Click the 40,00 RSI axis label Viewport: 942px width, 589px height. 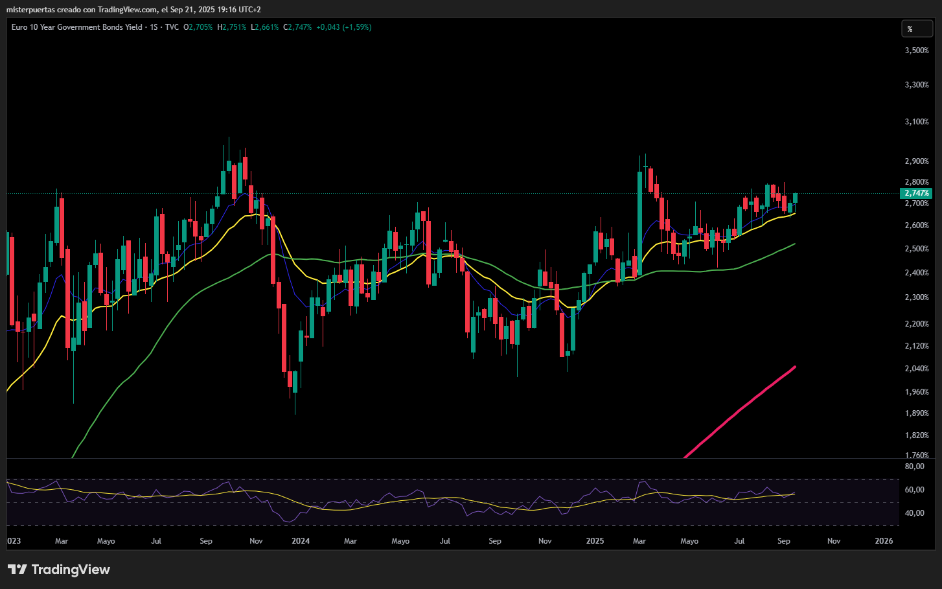pos(915,513)
